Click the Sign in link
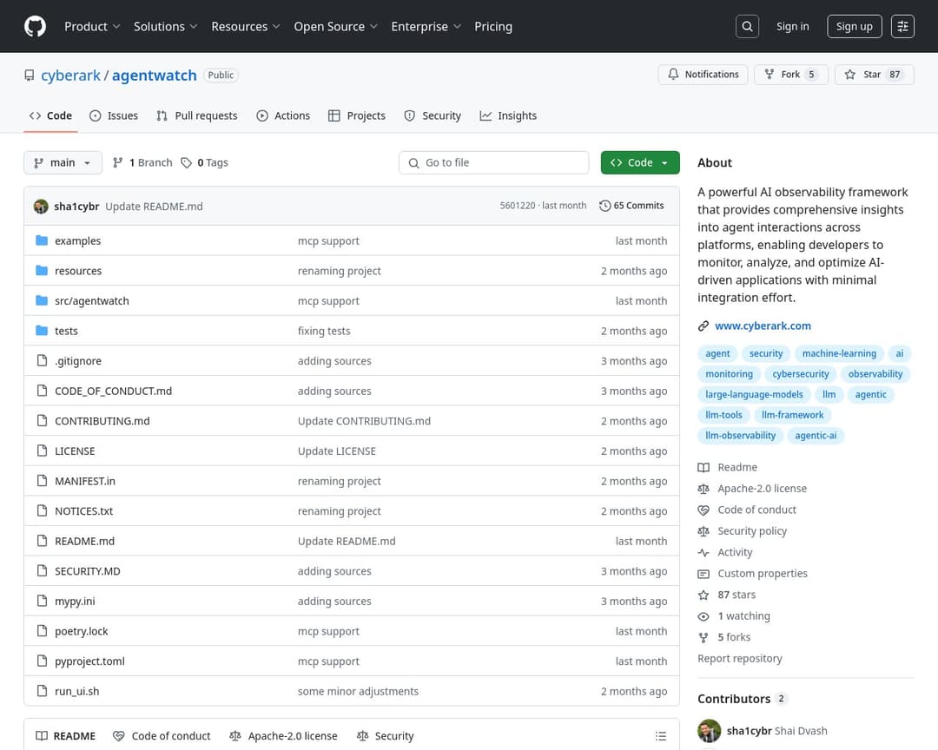Viewport: 938px width, 750px height. (793, 26)
